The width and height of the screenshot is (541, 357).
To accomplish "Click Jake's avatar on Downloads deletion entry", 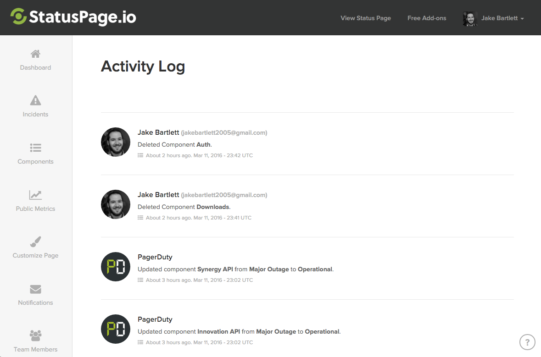I will point(116,204).
